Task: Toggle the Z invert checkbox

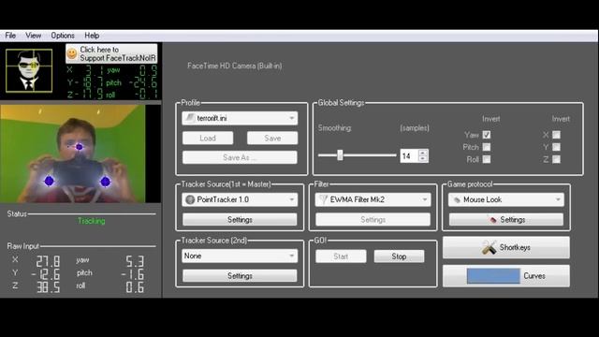Action: 557,159
